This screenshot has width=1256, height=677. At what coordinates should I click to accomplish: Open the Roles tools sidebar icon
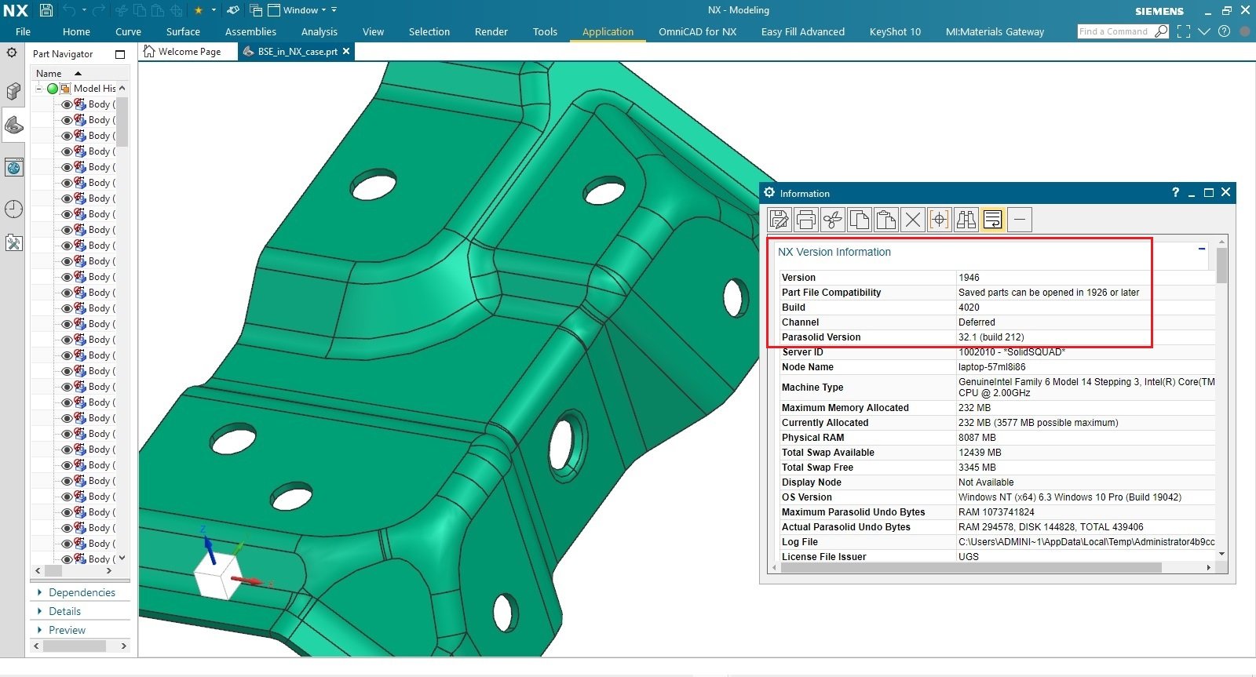point(13,243)
